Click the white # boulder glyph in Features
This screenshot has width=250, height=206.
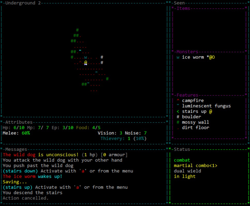(x=178, y=117)
